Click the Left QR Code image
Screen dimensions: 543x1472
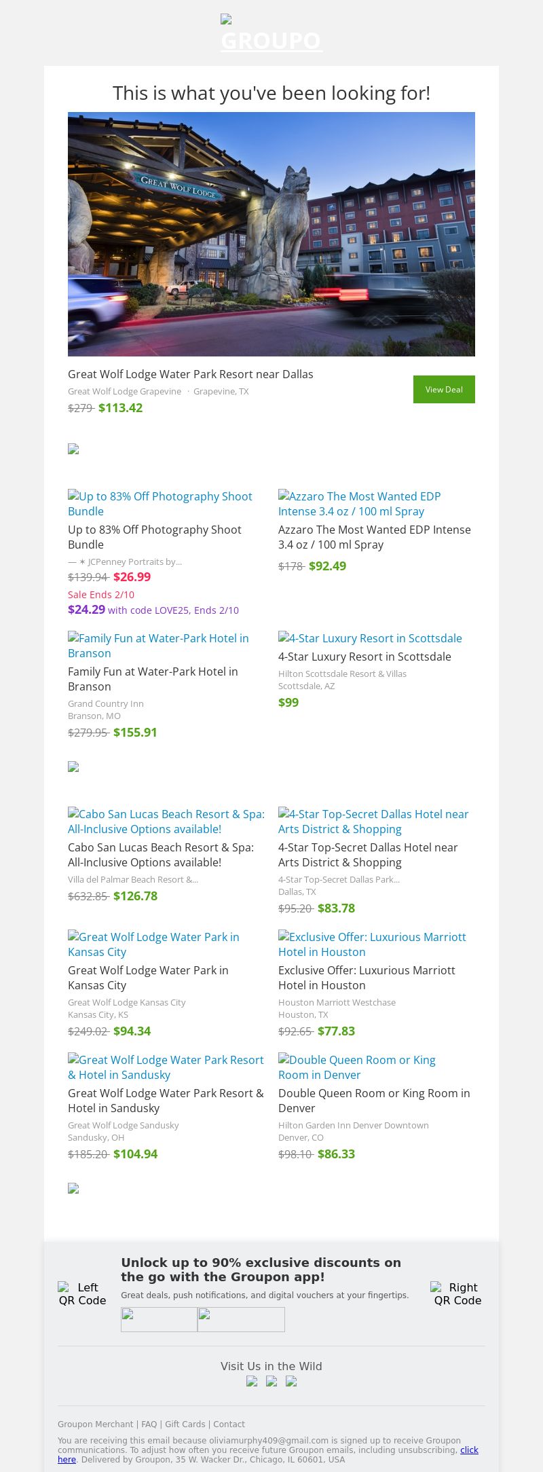click(x=82, y=1293)
